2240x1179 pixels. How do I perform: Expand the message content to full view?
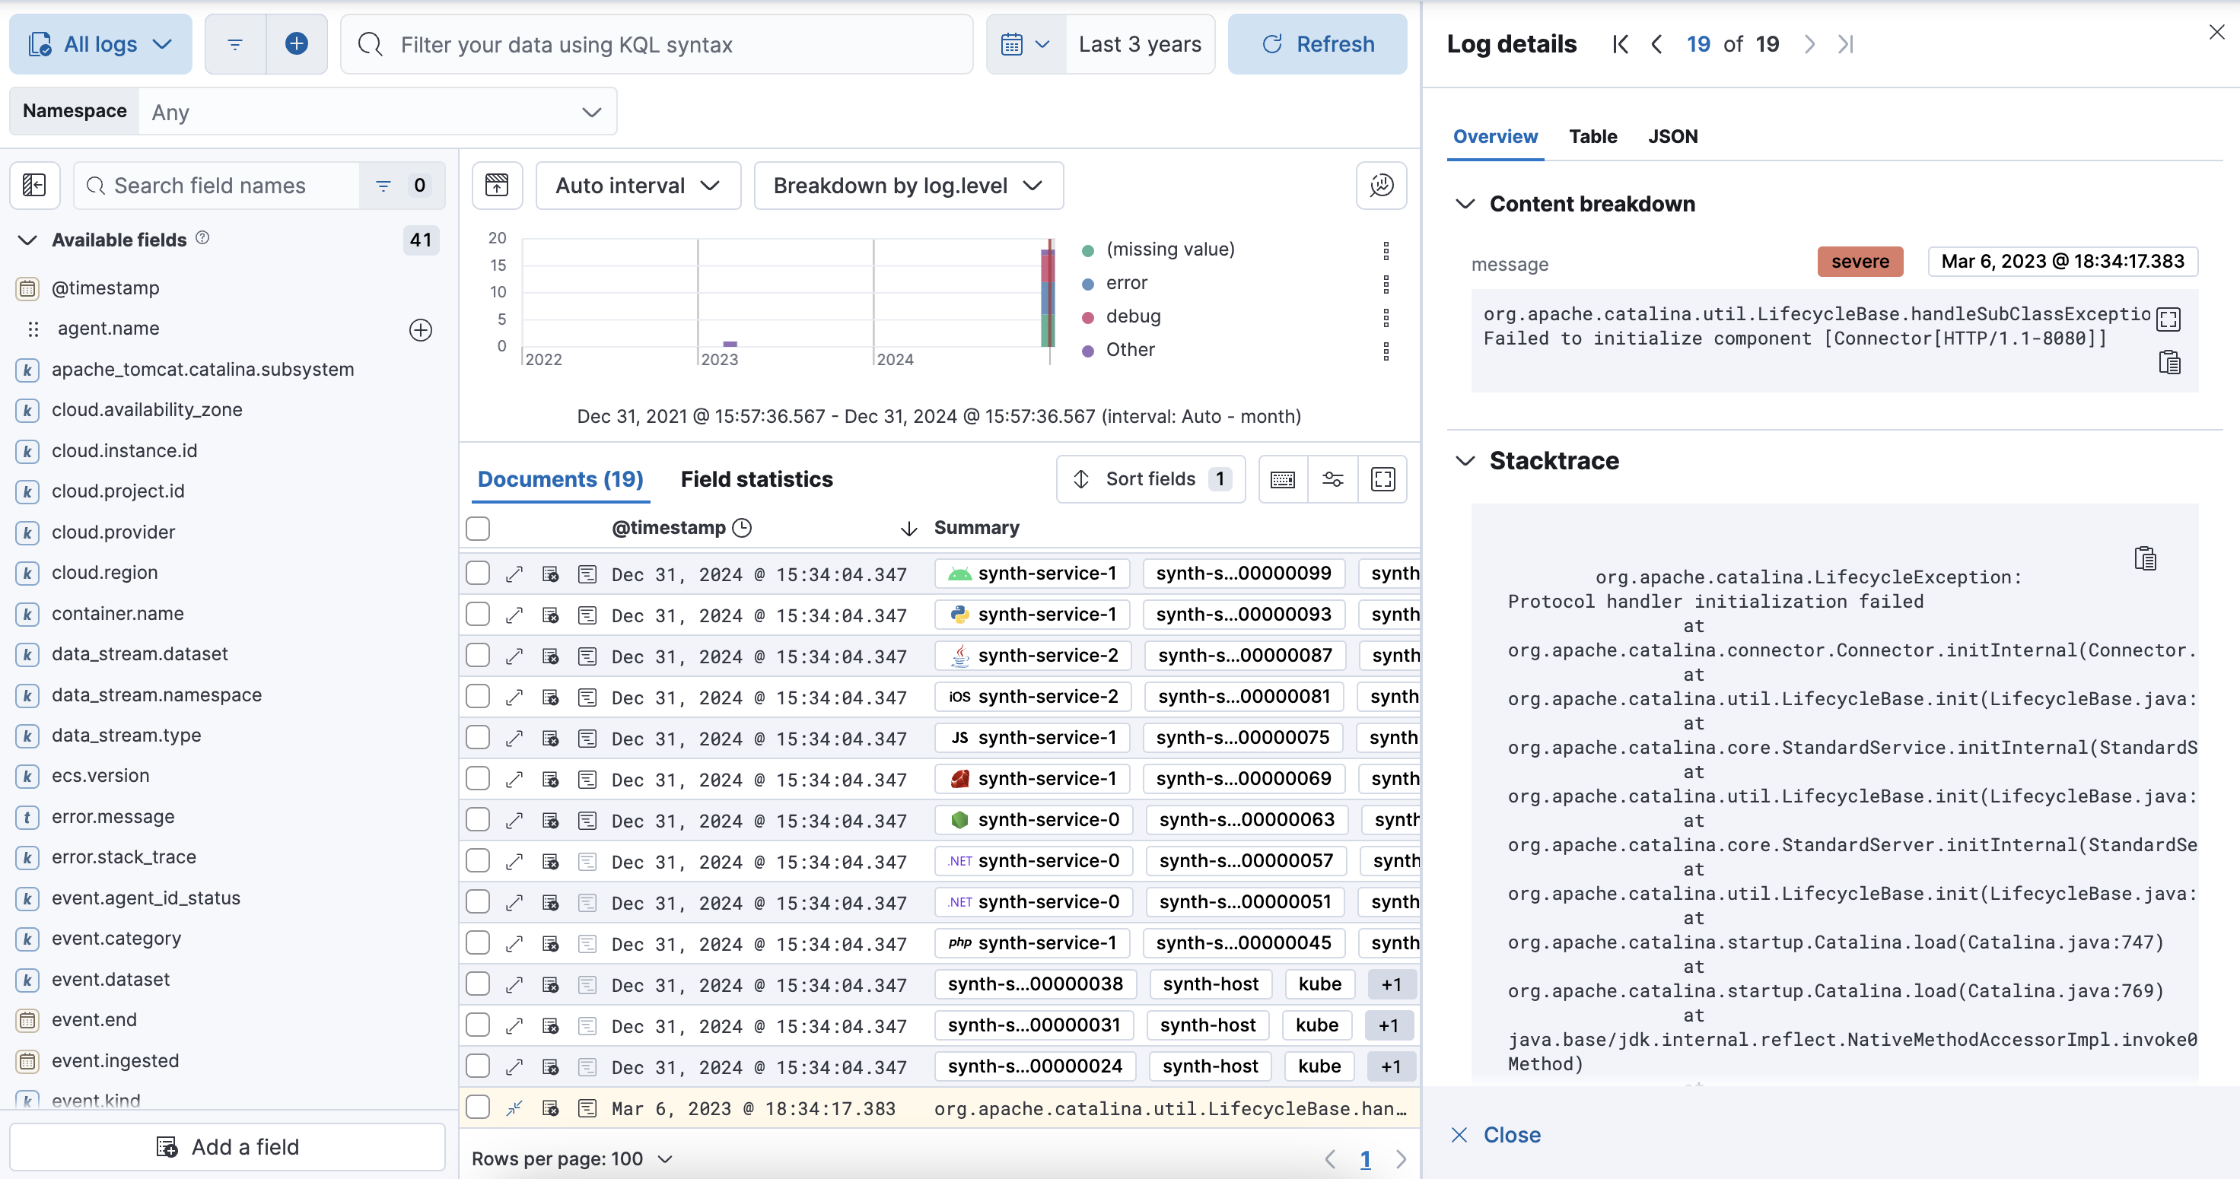pos(2168,320)
